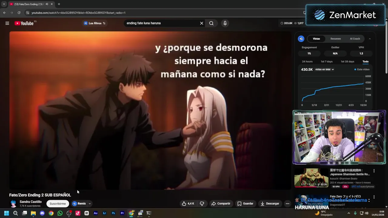388x218 pixels.
Task: Open WhatsApp from the taskbar
Action: 60,213
